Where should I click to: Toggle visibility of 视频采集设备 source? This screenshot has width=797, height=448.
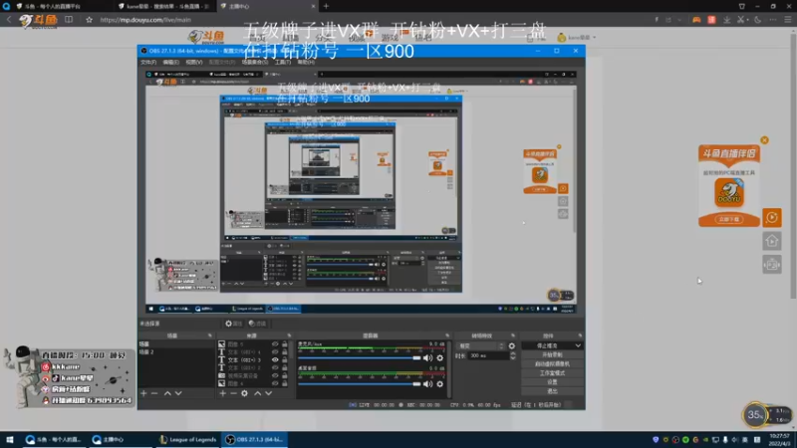(x=275, y=376)
